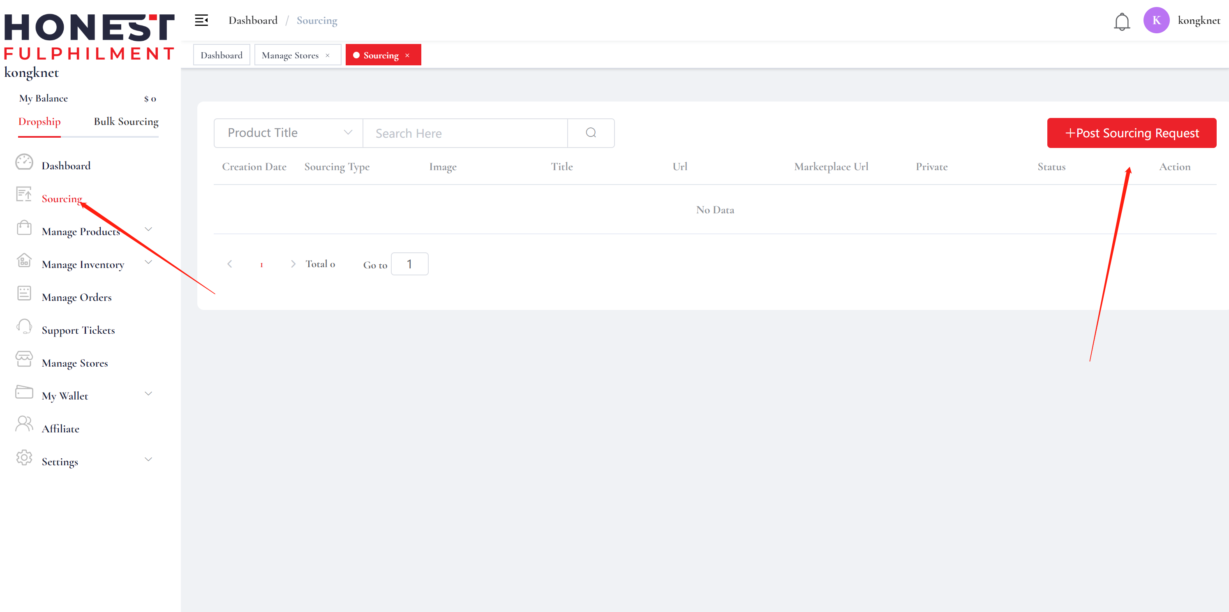Expand the Settings submenu chevron

(x=148, y=460)
